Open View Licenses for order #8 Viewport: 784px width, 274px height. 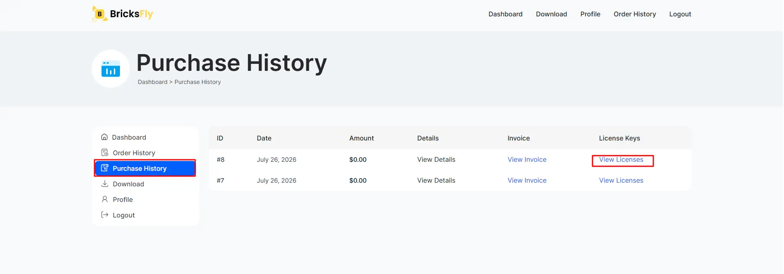(x=621, y=159)
